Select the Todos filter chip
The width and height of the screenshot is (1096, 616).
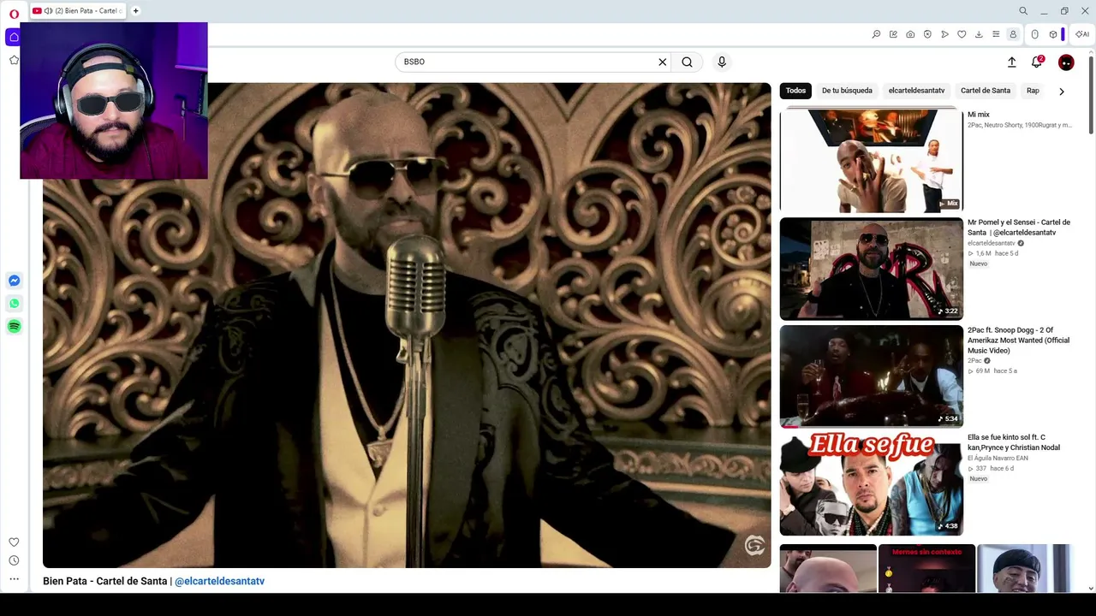pyautogui.click(x=795, y=91)
